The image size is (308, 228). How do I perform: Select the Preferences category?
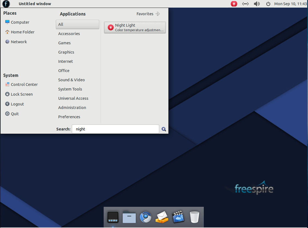77,117
